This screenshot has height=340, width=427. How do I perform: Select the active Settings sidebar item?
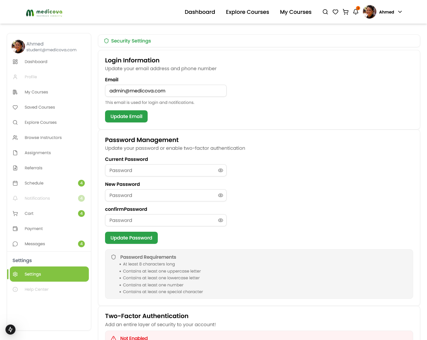(x=49, y=274)
